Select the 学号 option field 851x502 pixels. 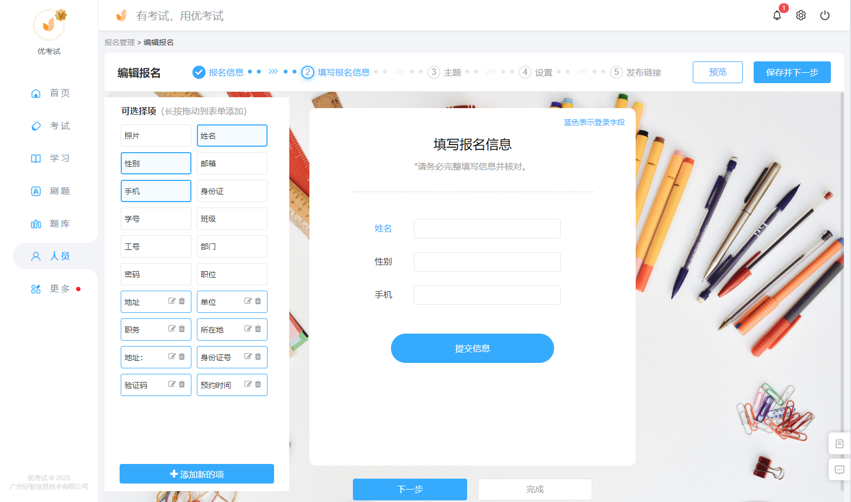click(x=156, y=218)
